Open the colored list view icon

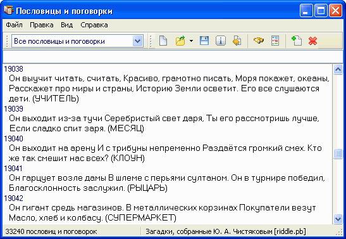(x=275, y=41)
